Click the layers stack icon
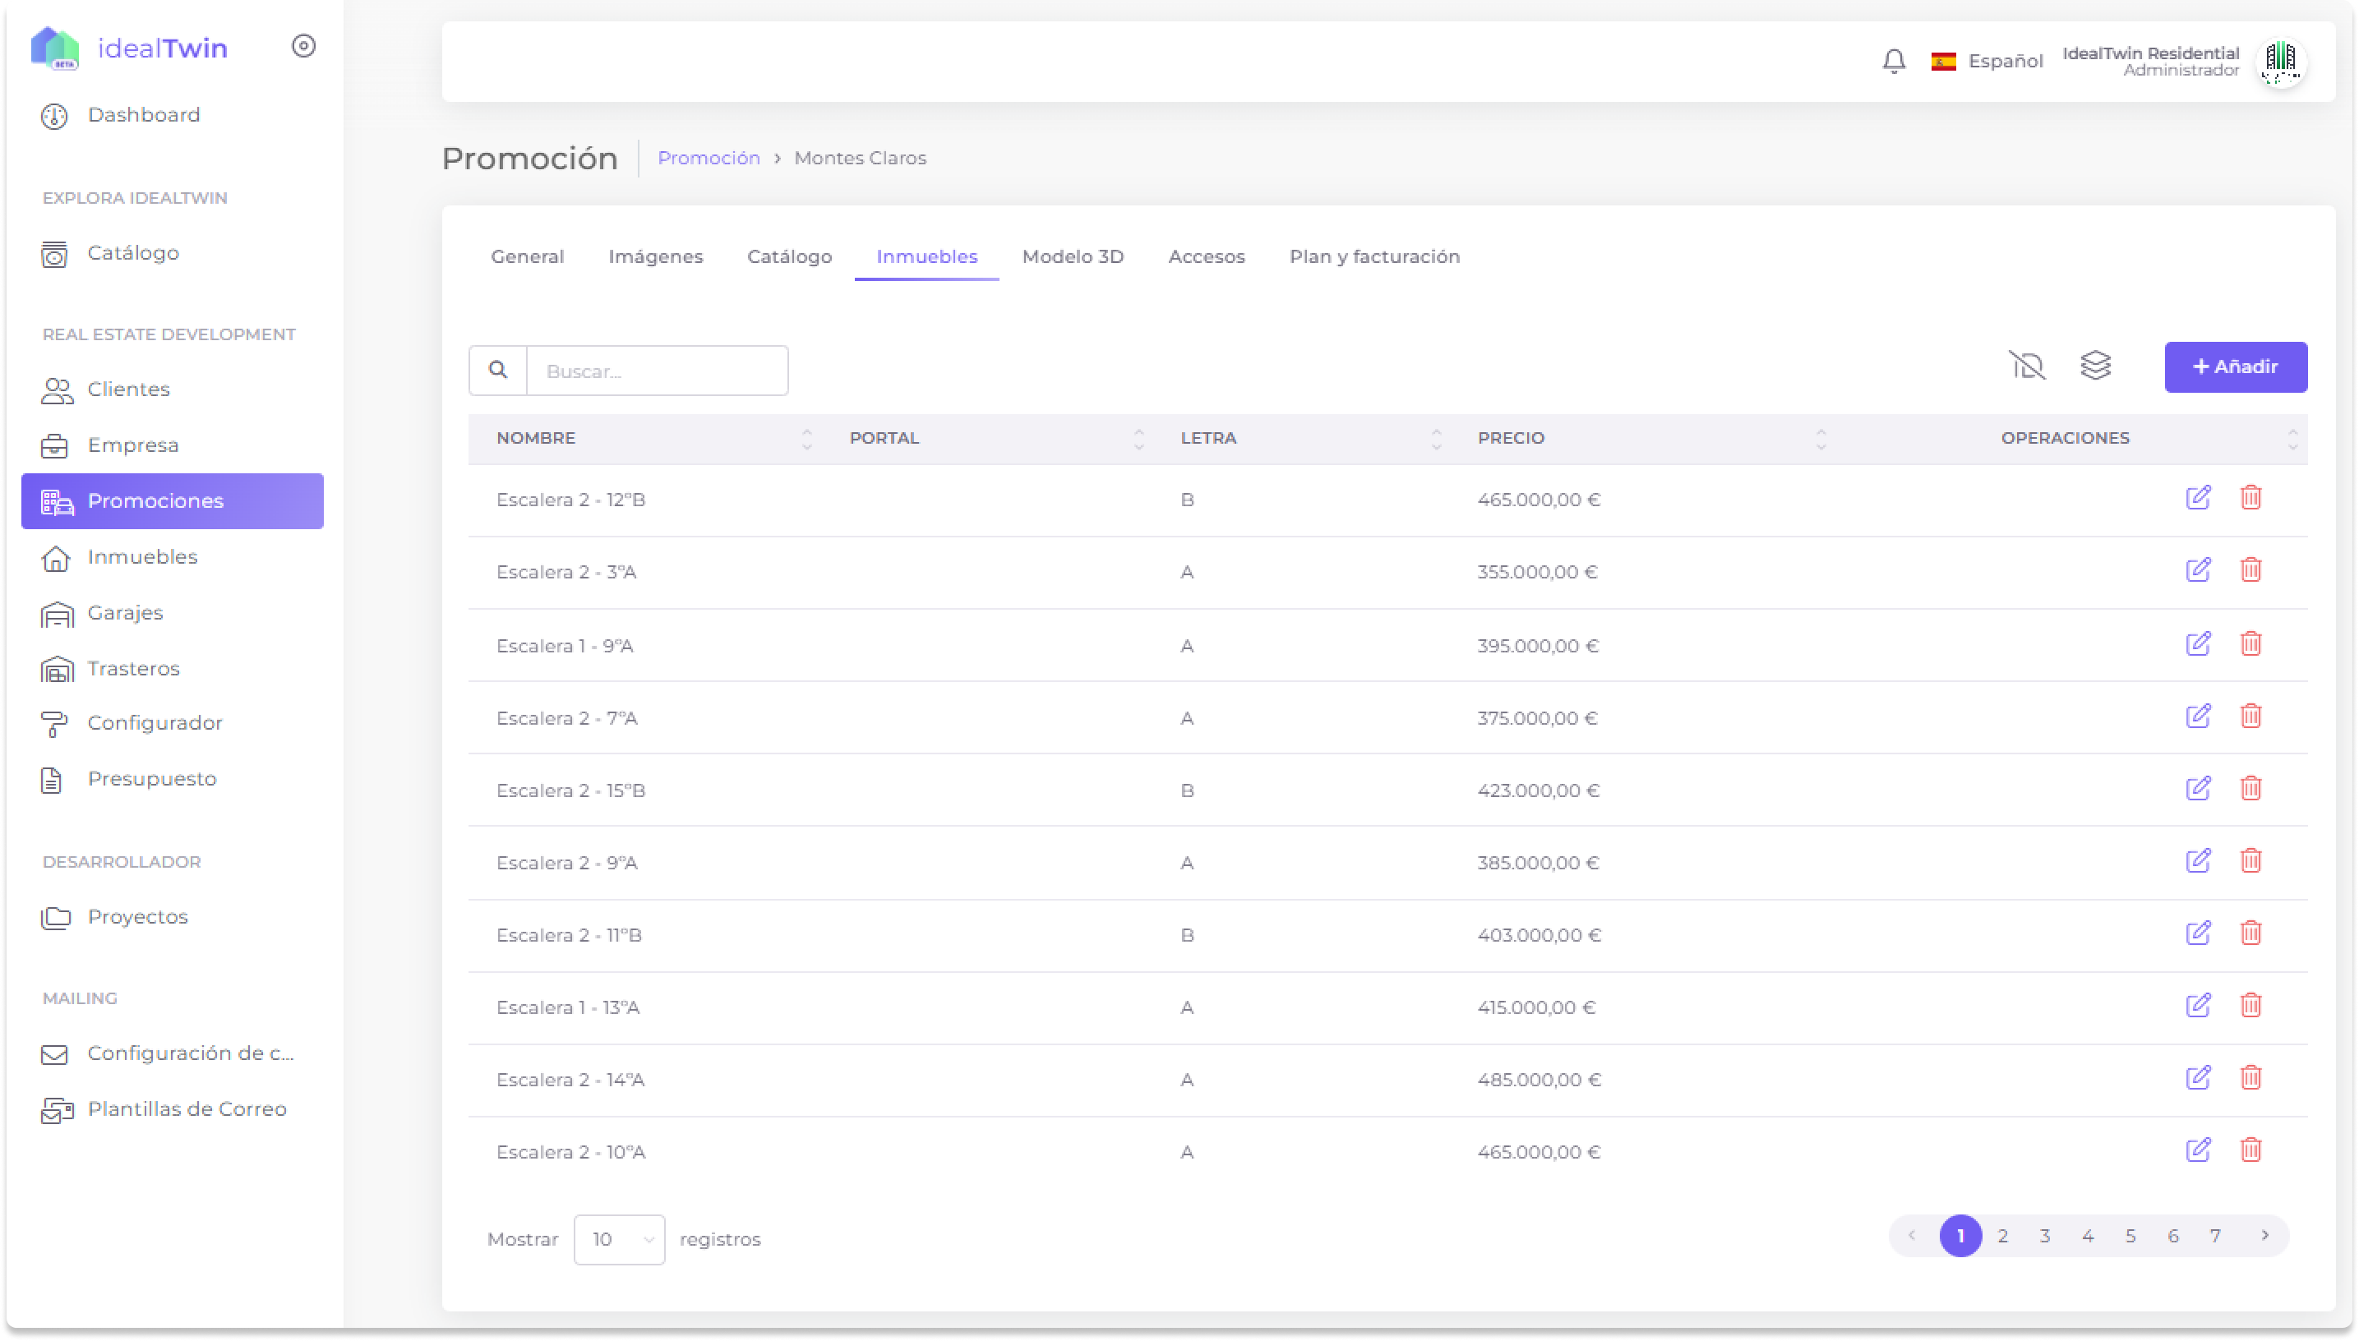Viewport: 2359px width, 1341px height. [2095, 366]
